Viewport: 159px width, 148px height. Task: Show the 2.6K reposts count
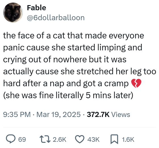click(59, 139)
